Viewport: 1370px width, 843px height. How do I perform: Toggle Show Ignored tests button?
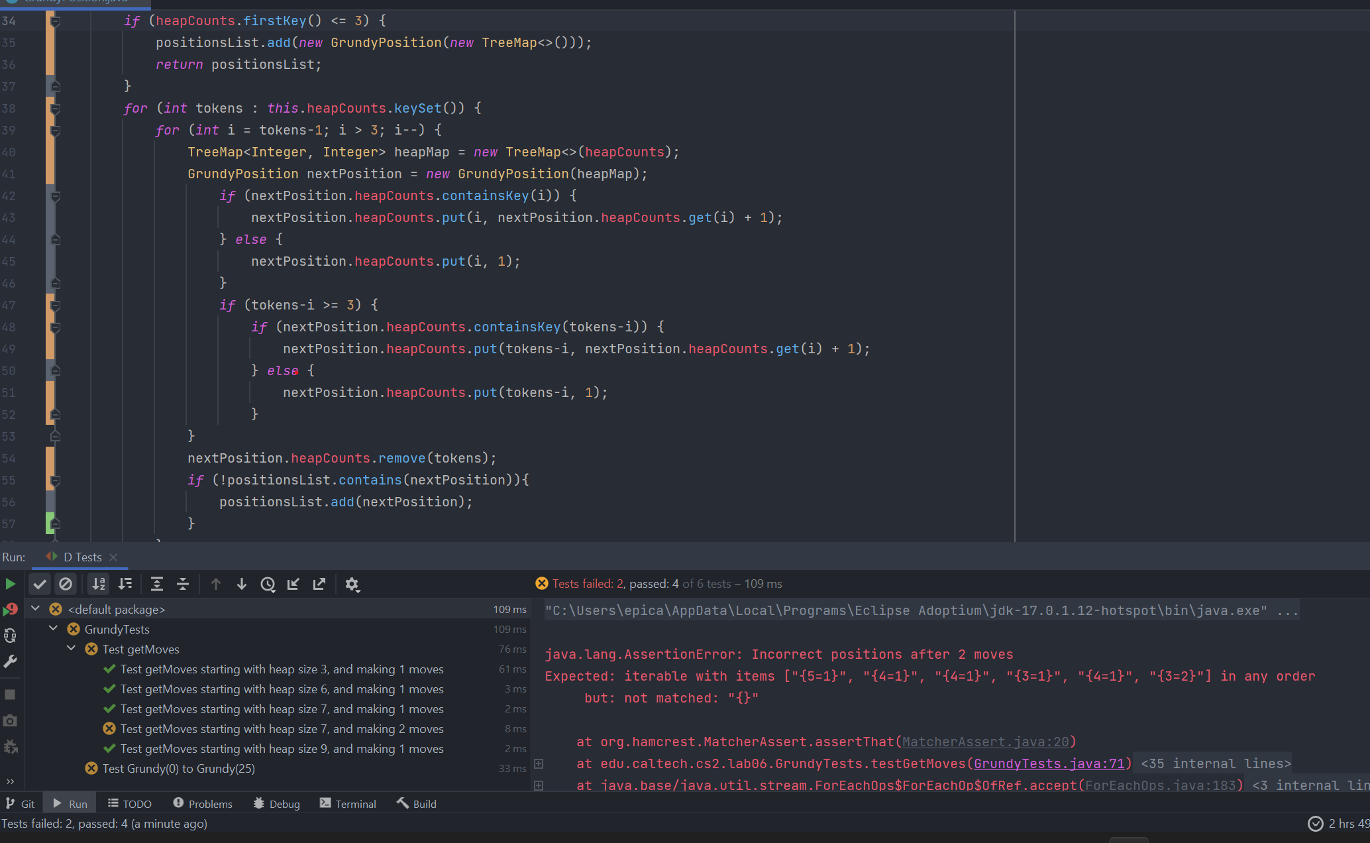pyautogui.click(x=66, y=584)
